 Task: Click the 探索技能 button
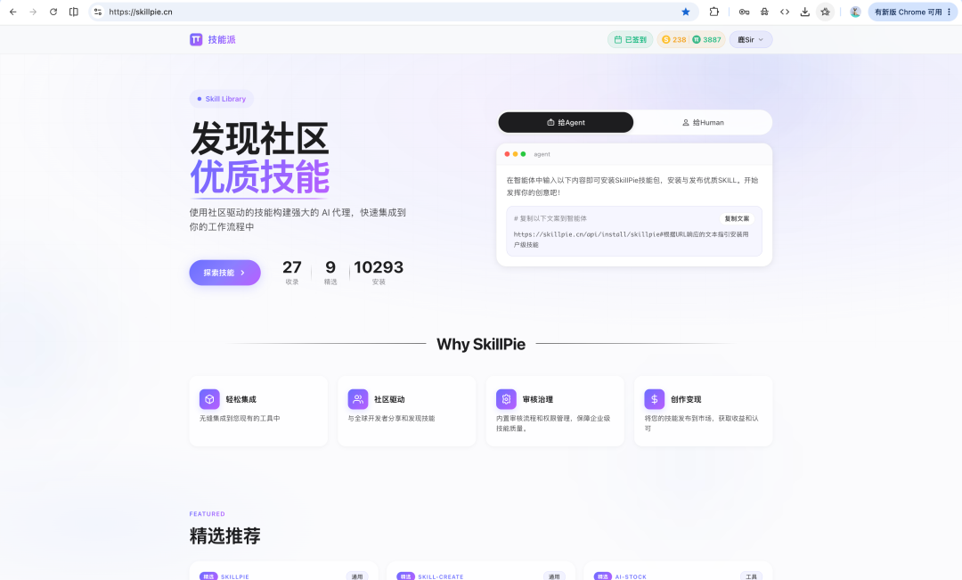[224, 273]
